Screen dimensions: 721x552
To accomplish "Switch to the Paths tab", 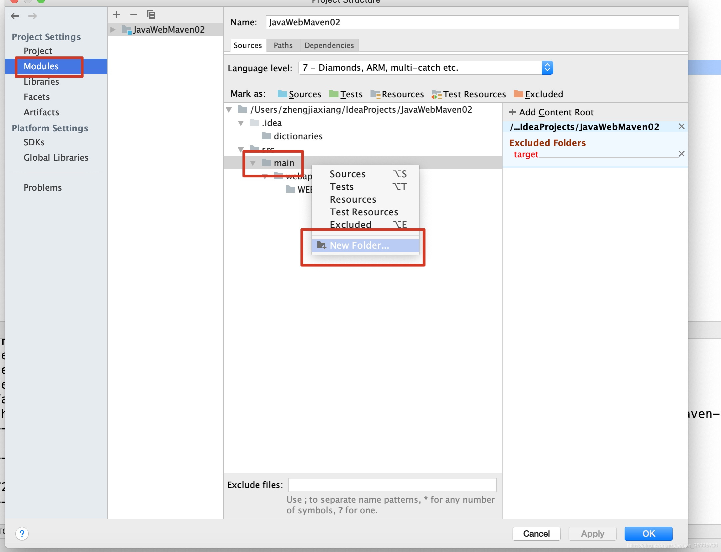I will pyautogui.click(x=283, y=45).
